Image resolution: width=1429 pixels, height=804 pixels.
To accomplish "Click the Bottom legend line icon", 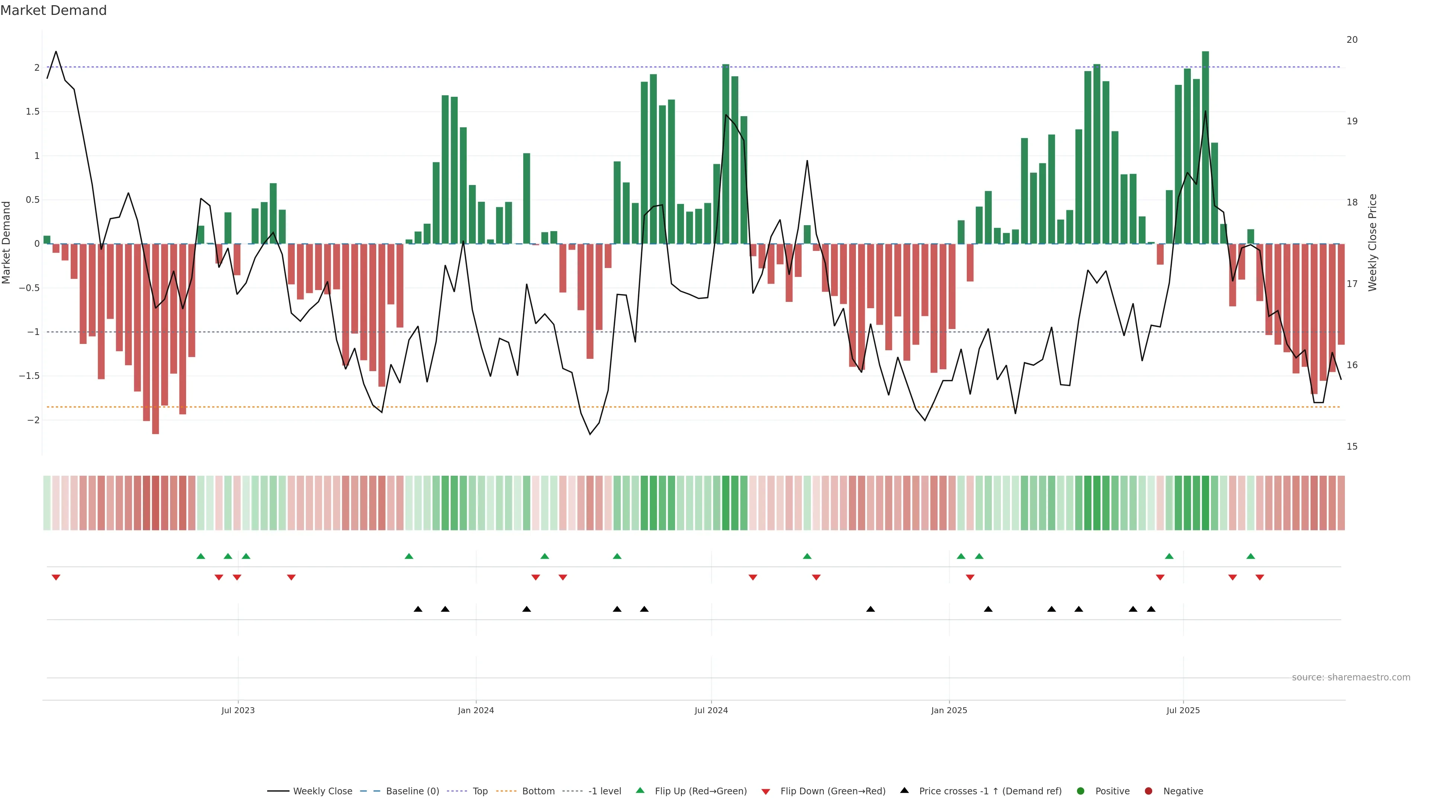I will point(506,791).
